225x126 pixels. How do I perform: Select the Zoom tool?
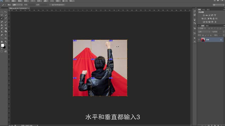click(x=6, y=42)
